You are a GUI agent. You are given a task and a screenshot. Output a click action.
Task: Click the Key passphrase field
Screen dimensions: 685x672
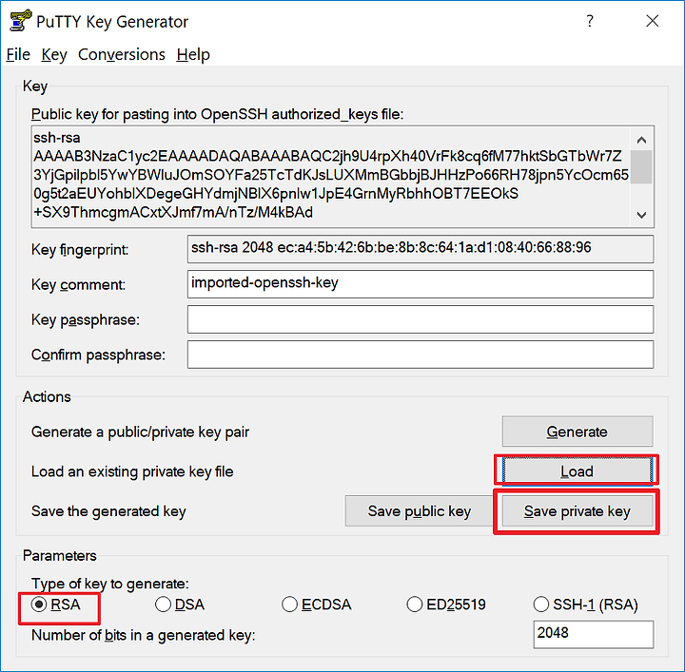pyautogui.click(x=421, y=319)
